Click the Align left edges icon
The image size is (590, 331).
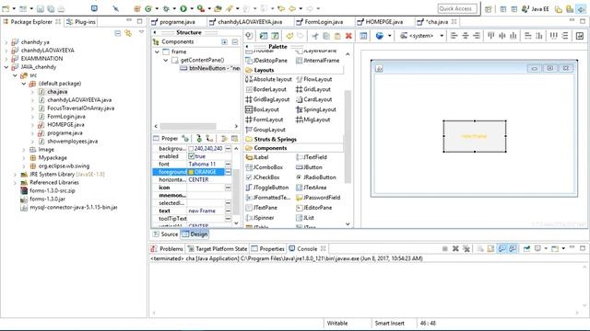(x=454, y=36)
